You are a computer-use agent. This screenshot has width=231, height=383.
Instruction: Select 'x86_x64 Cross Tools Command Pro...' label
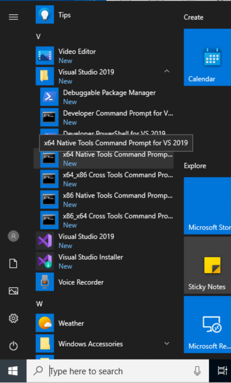point(118,216)
